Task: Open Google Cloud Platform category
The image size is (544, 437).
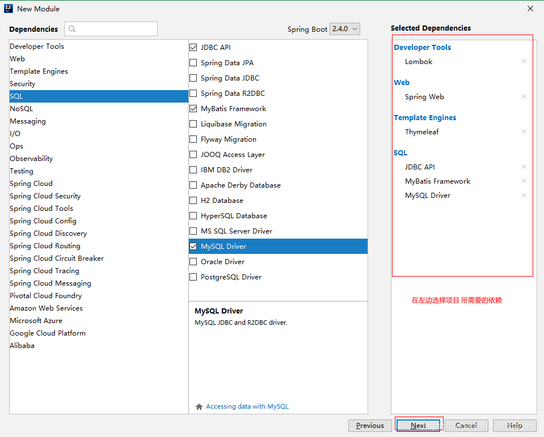Action: click(x=99, y=333)
